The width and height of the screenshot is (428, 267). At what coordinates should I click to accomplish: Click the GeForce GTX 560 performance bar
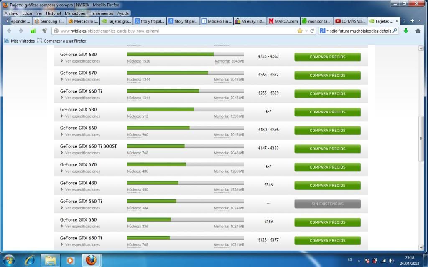(x=185, y=219)
